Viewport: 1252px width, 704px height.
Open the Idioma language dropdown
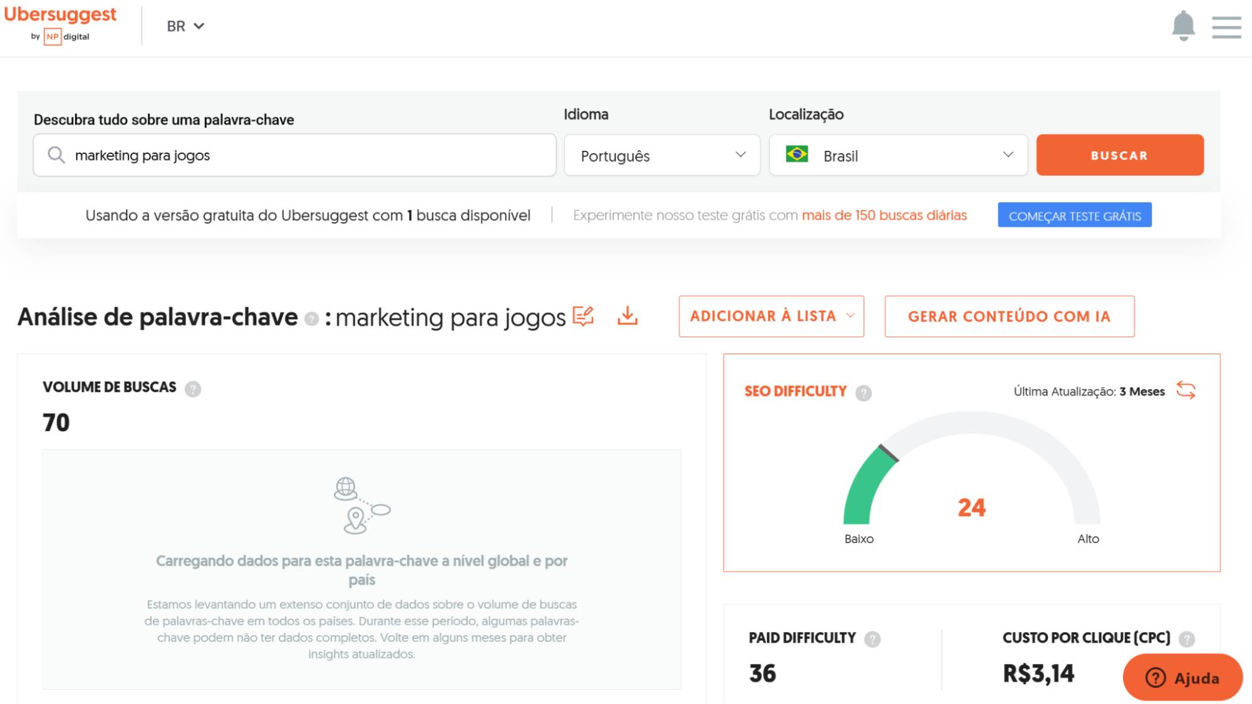point(662,156)
